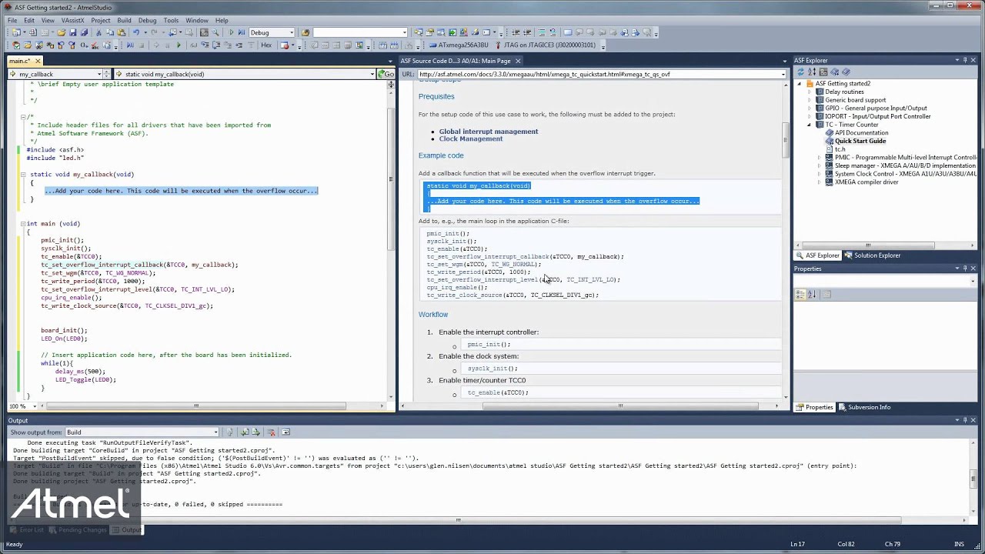Open JTAG on JTAGICE3 tool settings
Screen dimensions: 985x554
point(544,45)
